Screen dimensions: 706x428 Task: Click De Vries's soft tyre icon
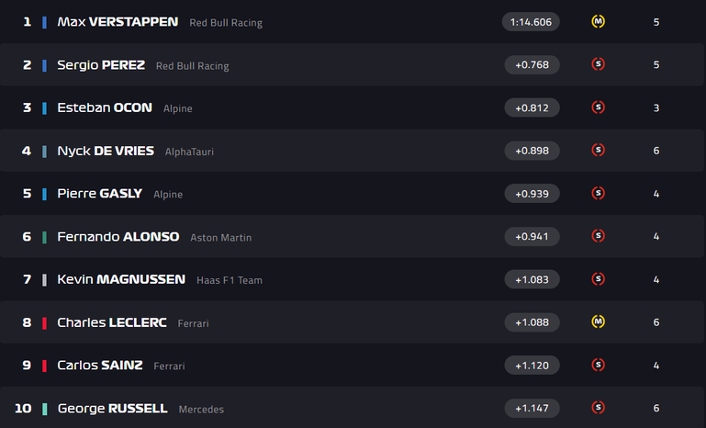tap(598, 150)
